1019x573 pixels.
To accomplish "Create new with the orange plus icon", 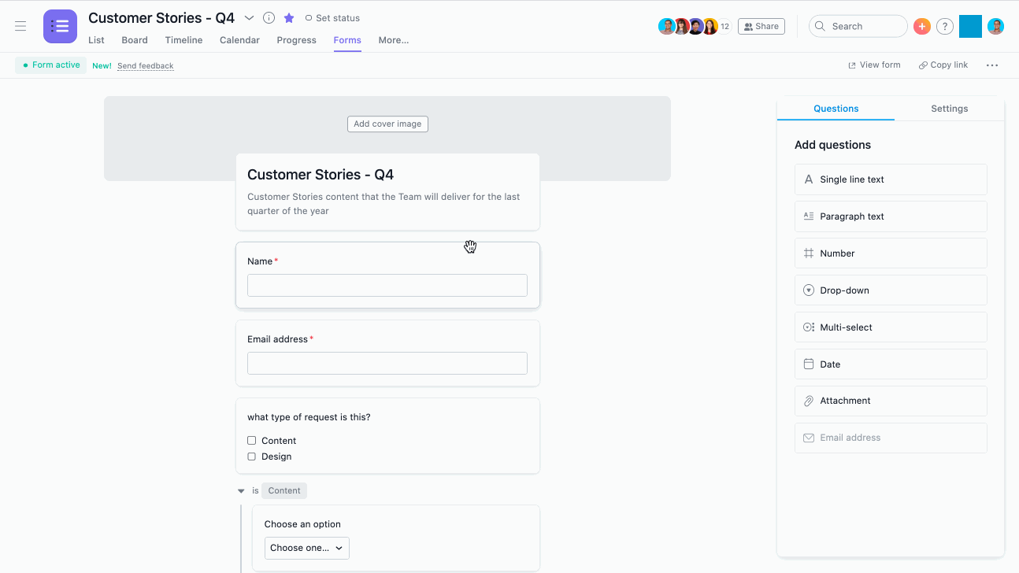I will [921, 26].
